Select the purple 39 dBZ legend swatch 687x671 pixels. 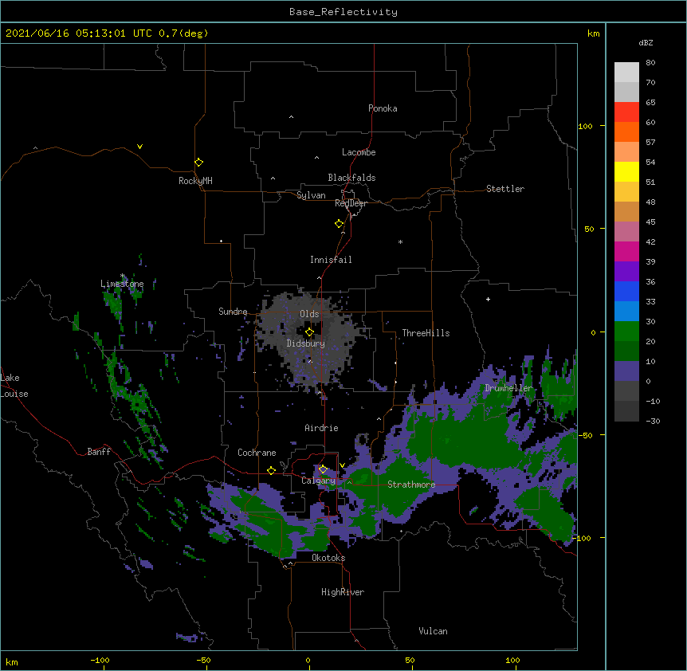[626, 271]
